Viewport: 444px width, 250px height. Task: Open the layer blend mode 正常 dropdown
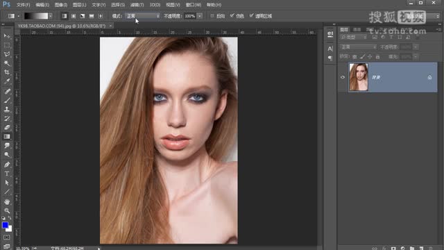pos(358,47)
